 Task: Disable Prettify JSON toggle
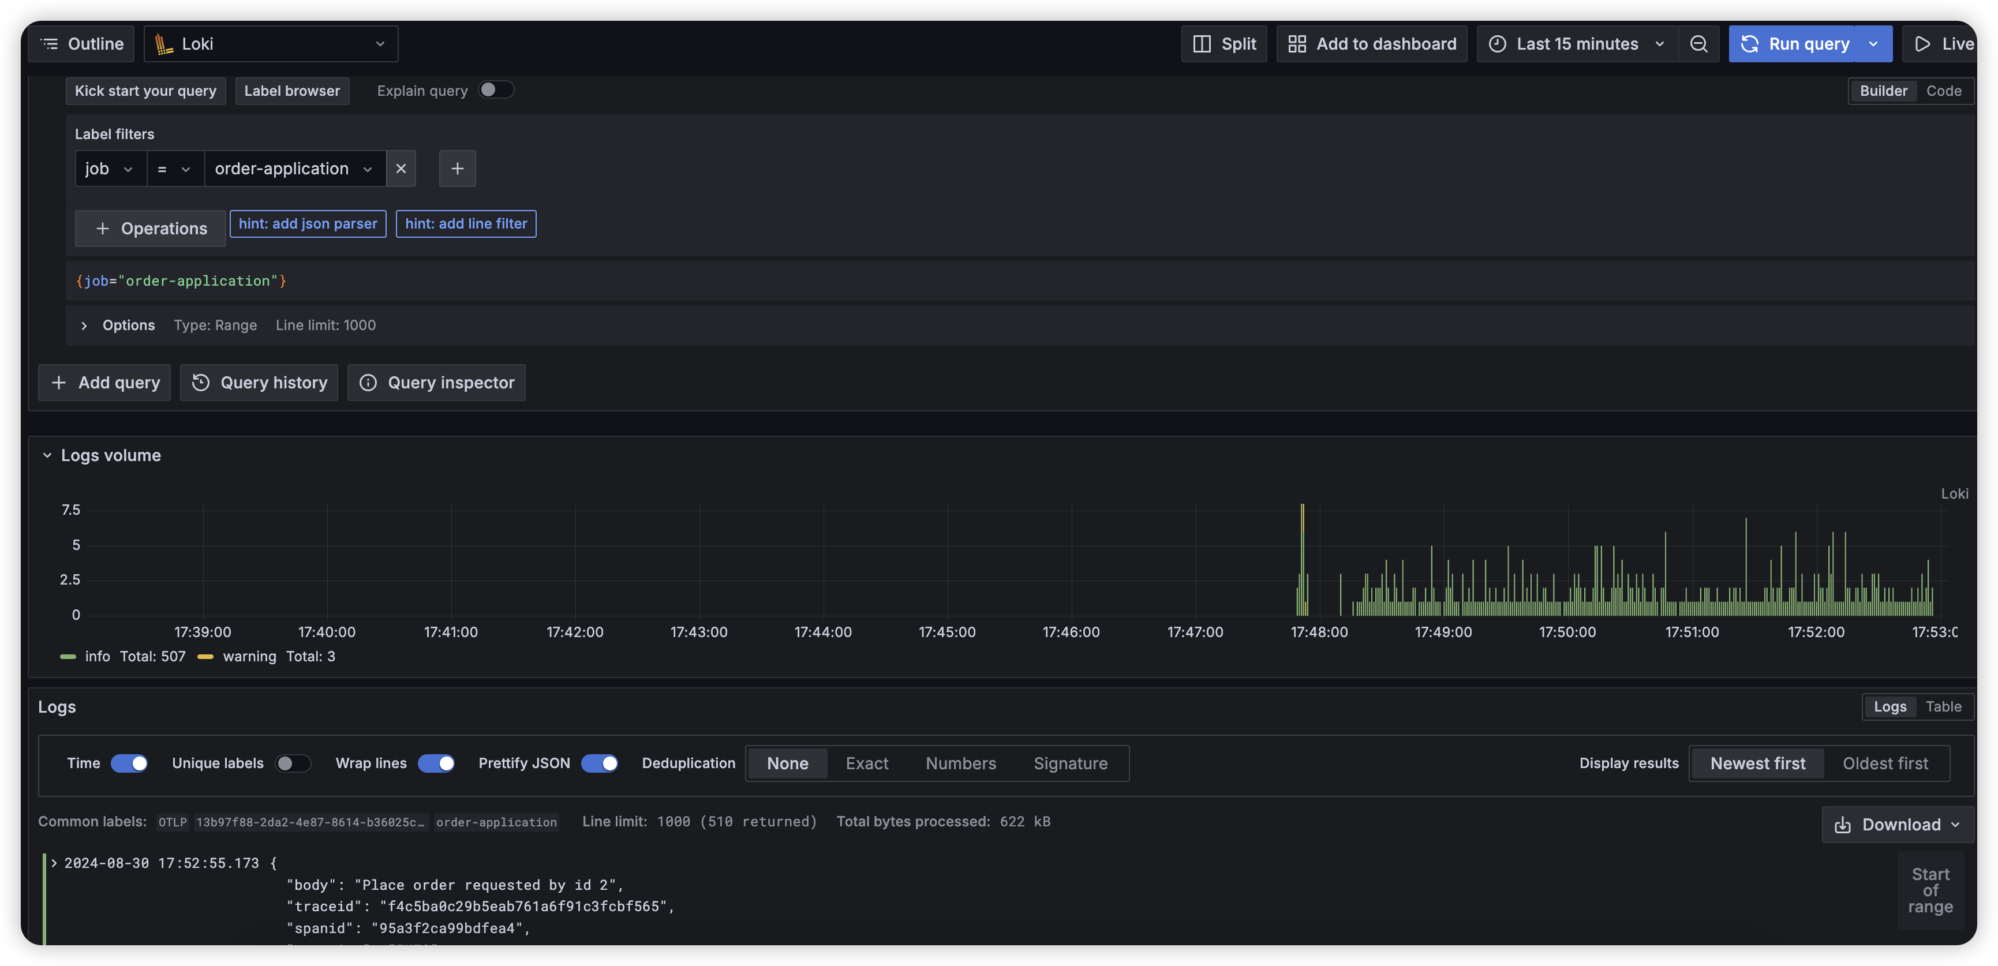599,763
